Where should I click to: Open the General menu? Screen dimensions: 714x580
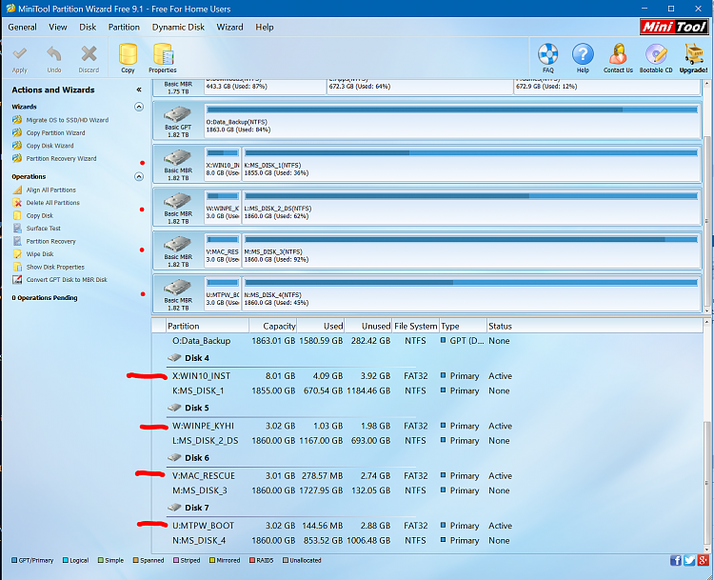tap(22, 28)
